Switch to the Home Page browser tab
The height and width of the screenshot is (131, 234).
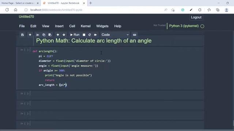tap(18, 3)
